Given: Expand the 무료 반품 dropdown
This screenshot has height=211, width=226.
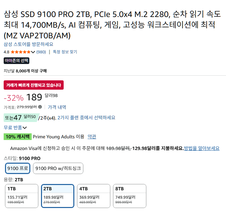Looking at the screenshot, I should pyautogui.click(x=15, y=127).
